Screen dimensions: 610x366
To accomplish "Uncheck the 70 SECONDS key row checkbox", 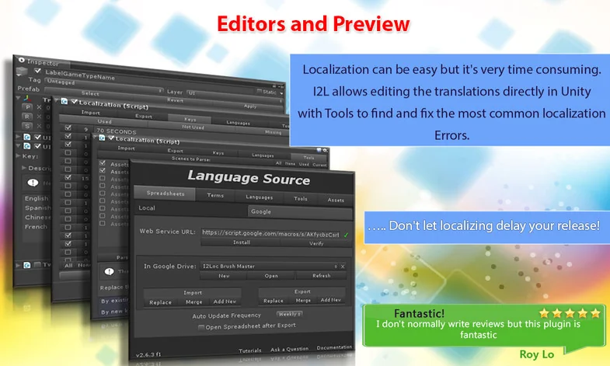I will (x=68, y=127).
